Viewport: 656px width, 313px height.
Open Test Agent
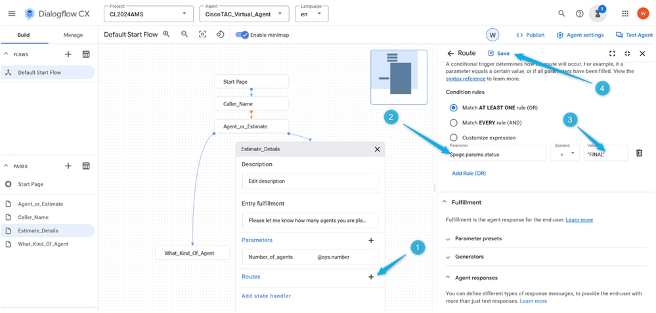[x=634, y=35]
